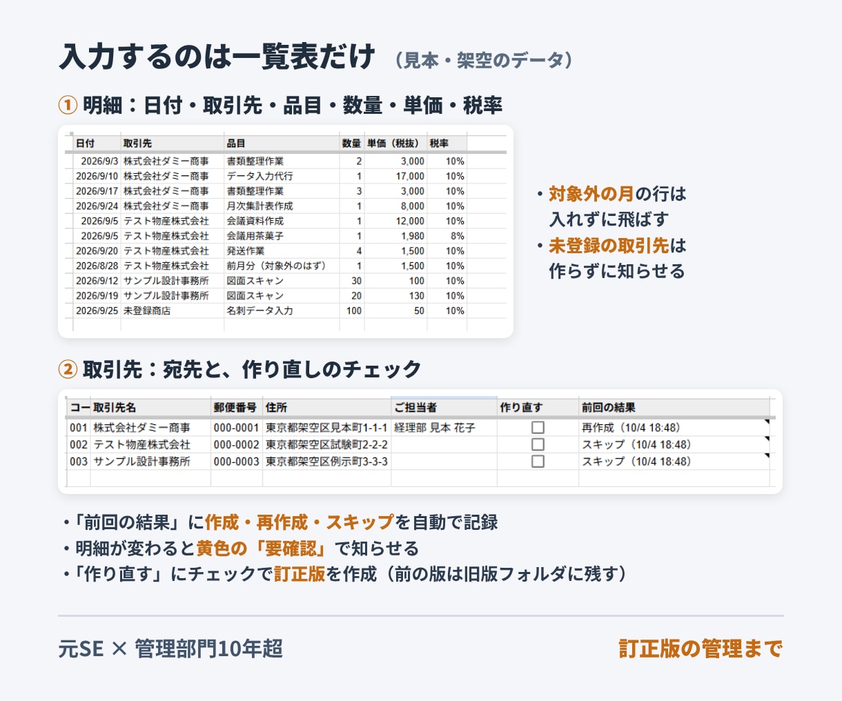Select the 名刺データ入力 item cell
The height and width of the screenshot is (701, 842).
pos(282,310)
